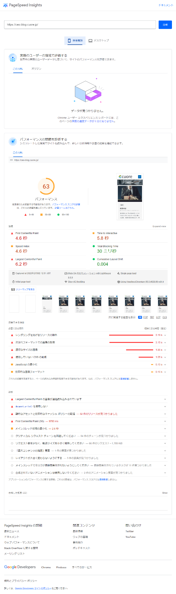Viewport: 176px width, 594px height.
Task: Open the treemap view button
Action: 23,289
